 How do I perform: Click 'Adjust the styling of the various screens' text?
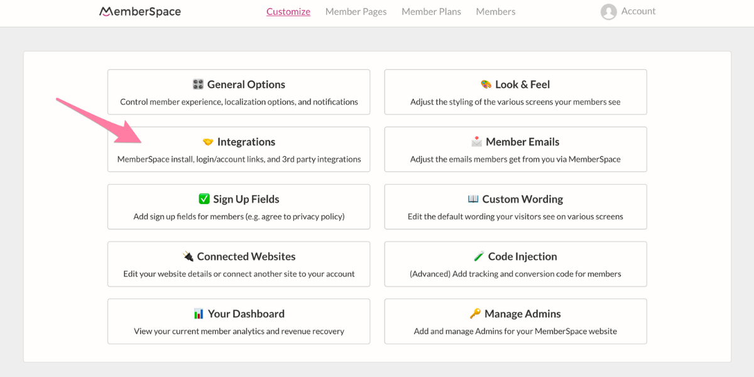click(515, 102)
